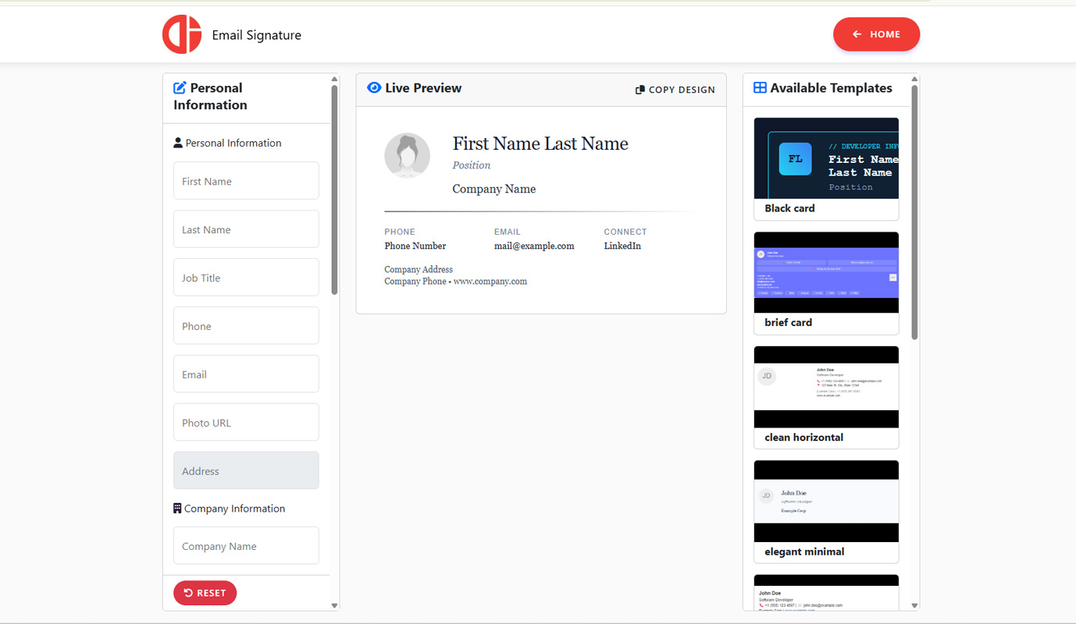Image resolution: width=1076 pixels, height=624 pixels.
Task: Open the LinkedIn link in the preview
Action: tap(622, 246)
